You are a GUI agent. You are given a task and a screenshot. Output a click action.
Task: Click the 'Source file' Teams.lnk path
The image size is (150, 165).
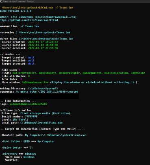pyautogui.click(x=46, y=39)
